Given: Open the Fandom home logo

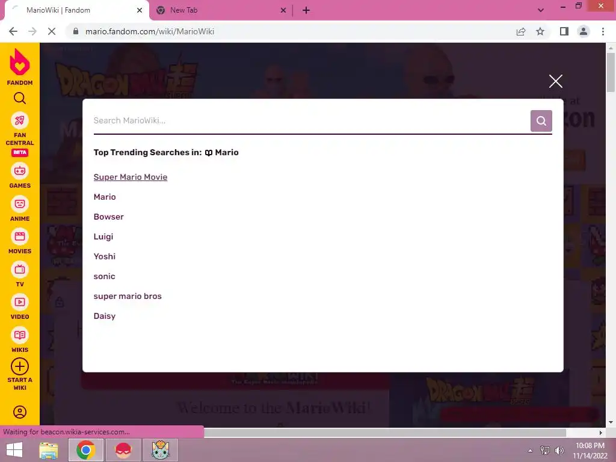Looking at the screenshot, I should click(x=20, y=67).
